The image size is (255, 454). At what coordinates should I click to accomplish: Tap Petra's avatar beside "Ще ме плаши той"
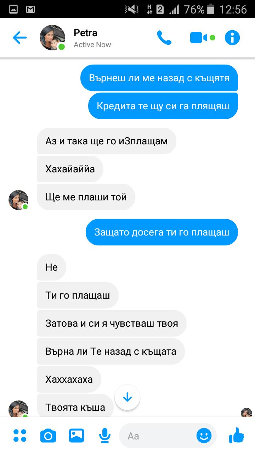click(x=18, y=200)
